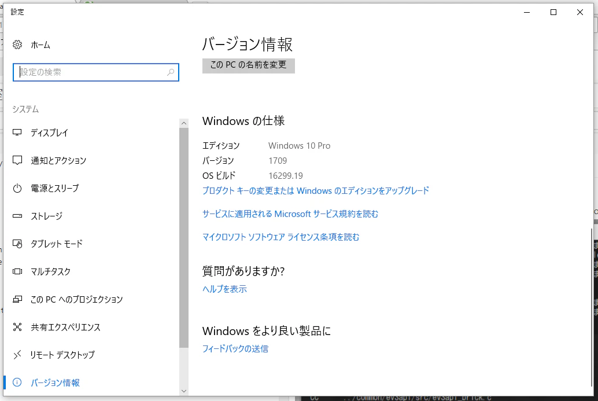Screen dimensions: 598x401
Task: Click the OS build value 16299.19
Action: click(x=286, y=175)
